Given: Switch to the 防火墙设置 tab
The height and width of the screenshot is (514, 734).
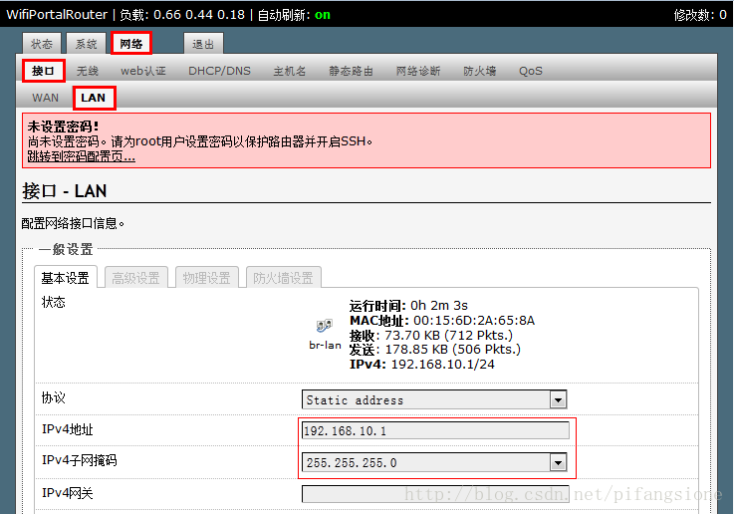Looking at the screenshot, I should point(283,278).
